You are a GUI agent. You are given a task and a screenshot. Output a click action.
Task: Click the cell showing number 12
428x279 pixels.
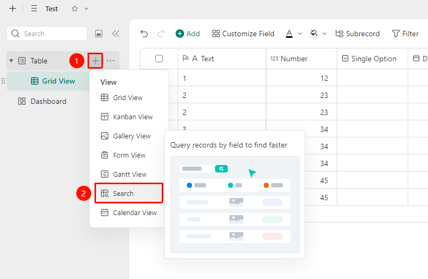[x=302, y=78]
